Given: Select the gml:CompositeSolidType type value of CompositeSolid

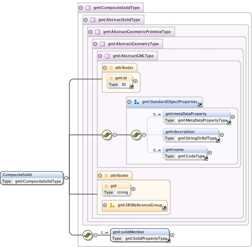Looking at the screenshot, I should point(38,182).
